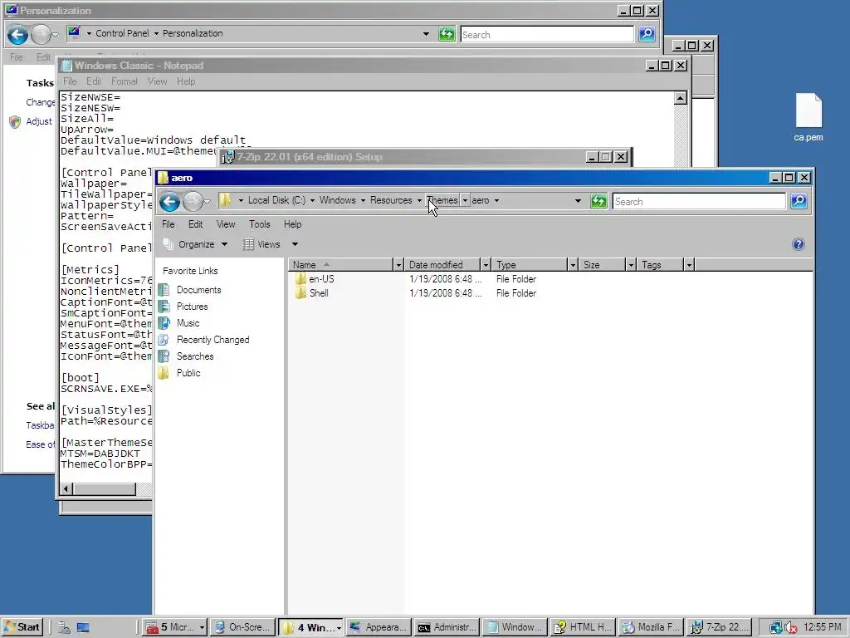Image resolution: width=850 pixels, height=638 pixels.
Task: Click Show Desktop quick launch icon
Action: pos(83,628)
